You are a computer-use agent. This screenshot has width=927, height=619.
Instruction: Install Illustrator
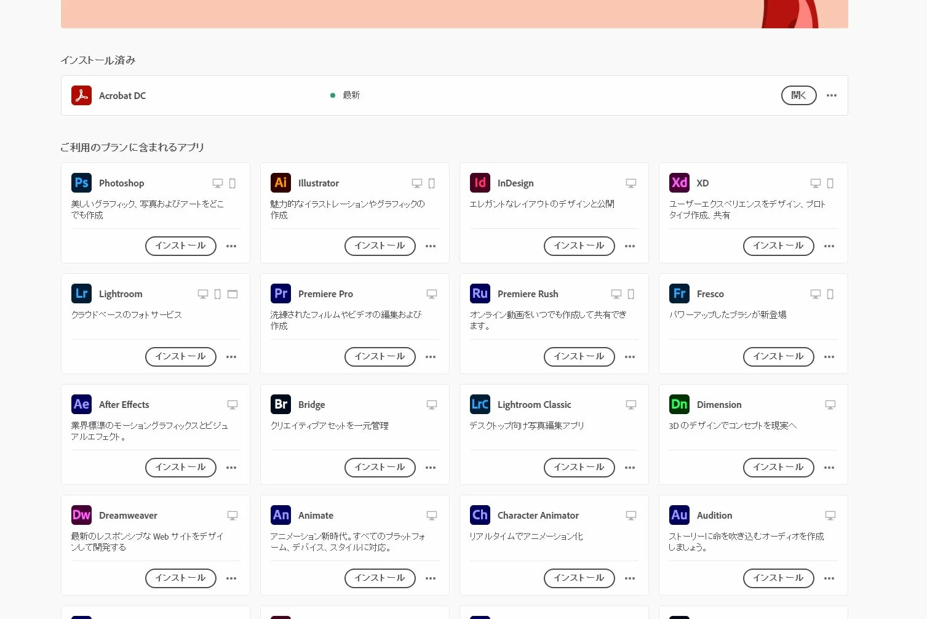380,246
